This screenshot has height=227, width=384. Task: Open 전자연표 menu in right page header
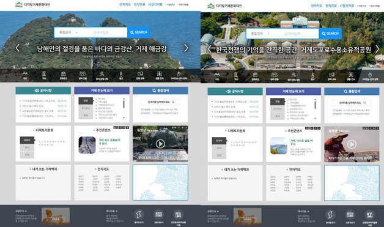pos(331,6)
